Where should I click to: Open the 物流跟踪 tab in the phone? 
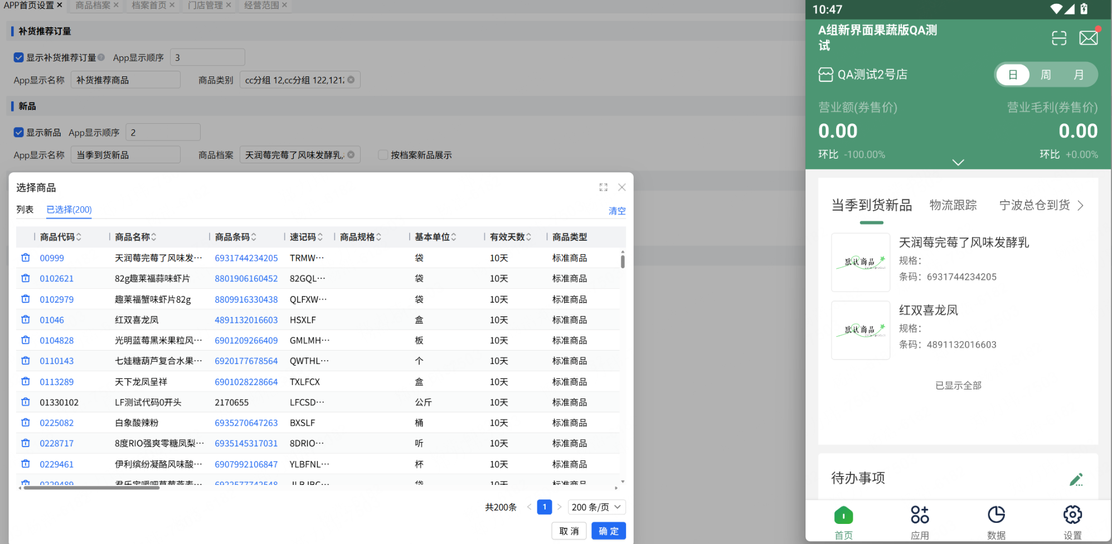[953, 205]
